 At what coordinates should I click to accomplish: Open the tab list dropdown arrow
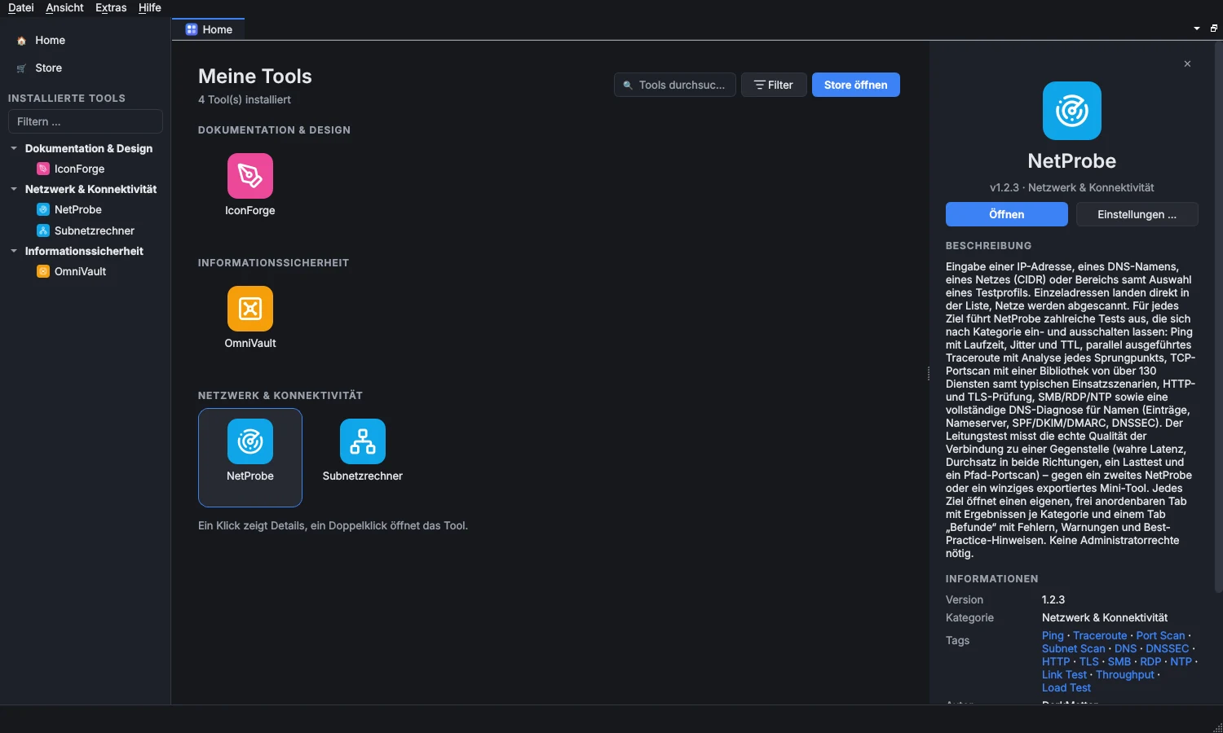[x=1197, y=29]
